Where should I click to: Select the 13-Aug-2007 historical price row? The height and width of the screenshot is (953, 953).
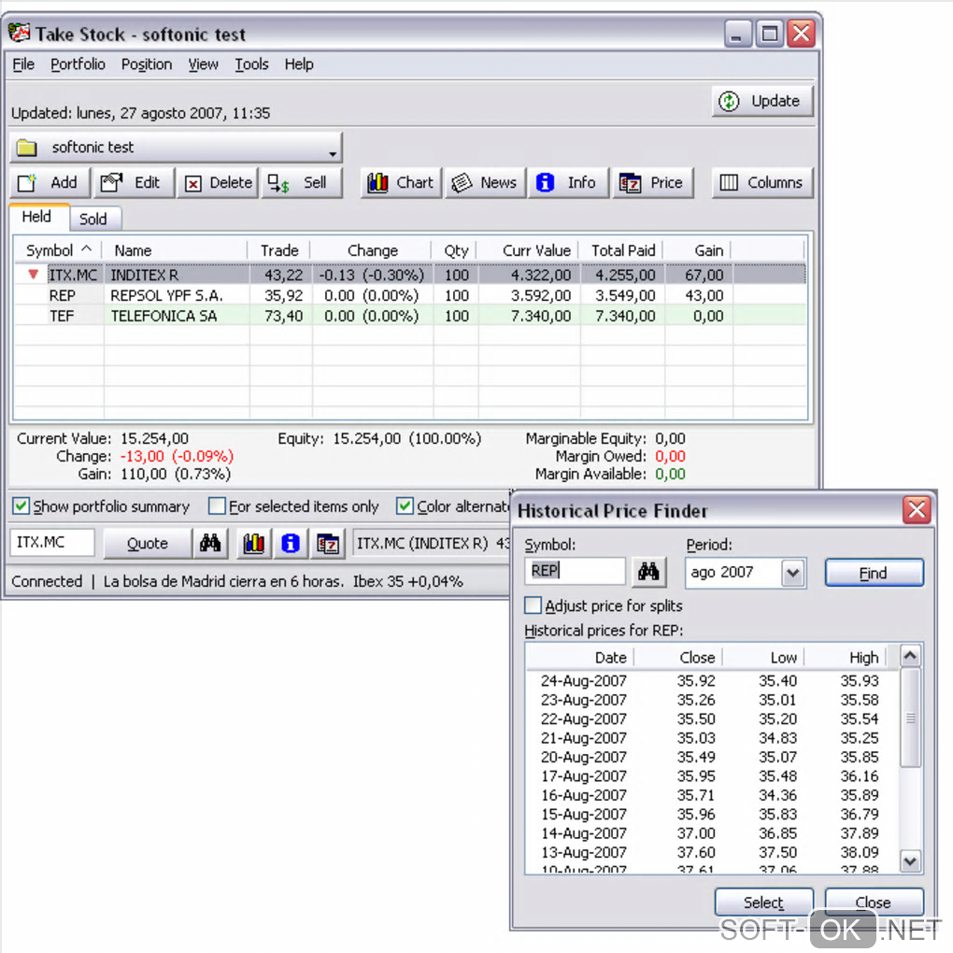pos(712,852)
